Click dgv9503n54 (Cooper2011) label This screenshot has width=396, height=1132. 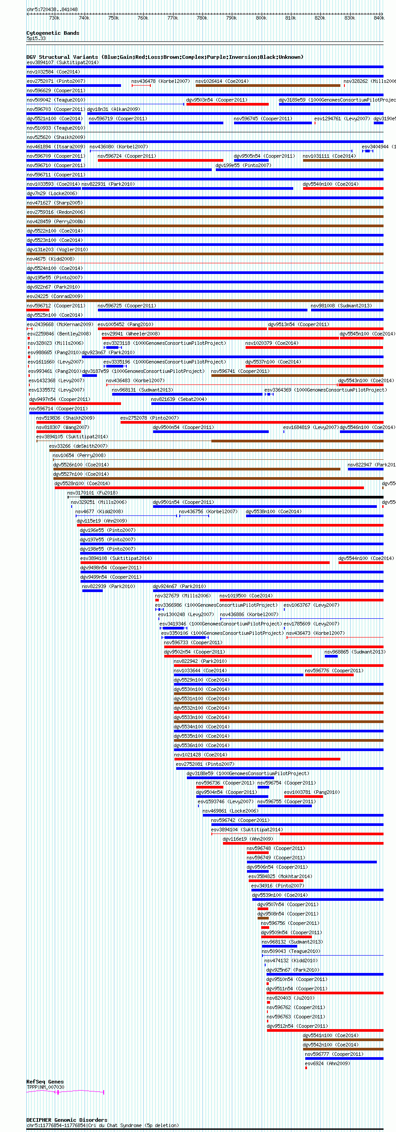tap(217, 100)
